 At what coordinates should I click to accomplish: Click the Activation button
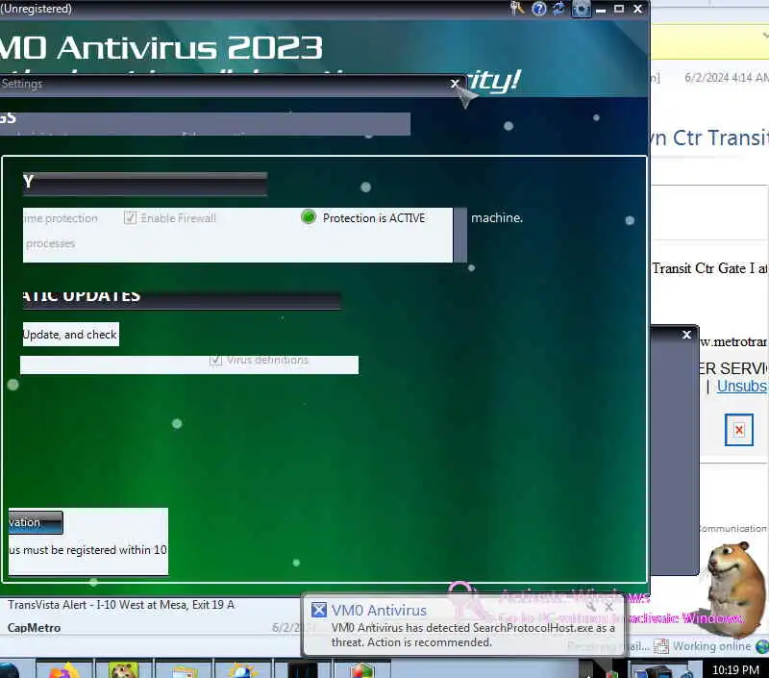pyautogui.click(x=36, y=522)
